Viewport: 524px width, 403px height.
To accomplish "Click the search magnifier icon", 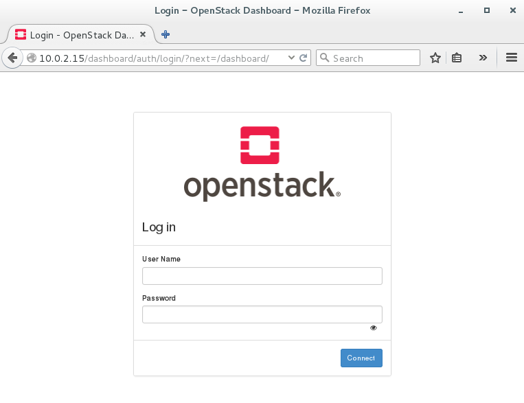I will pos(324,58).
